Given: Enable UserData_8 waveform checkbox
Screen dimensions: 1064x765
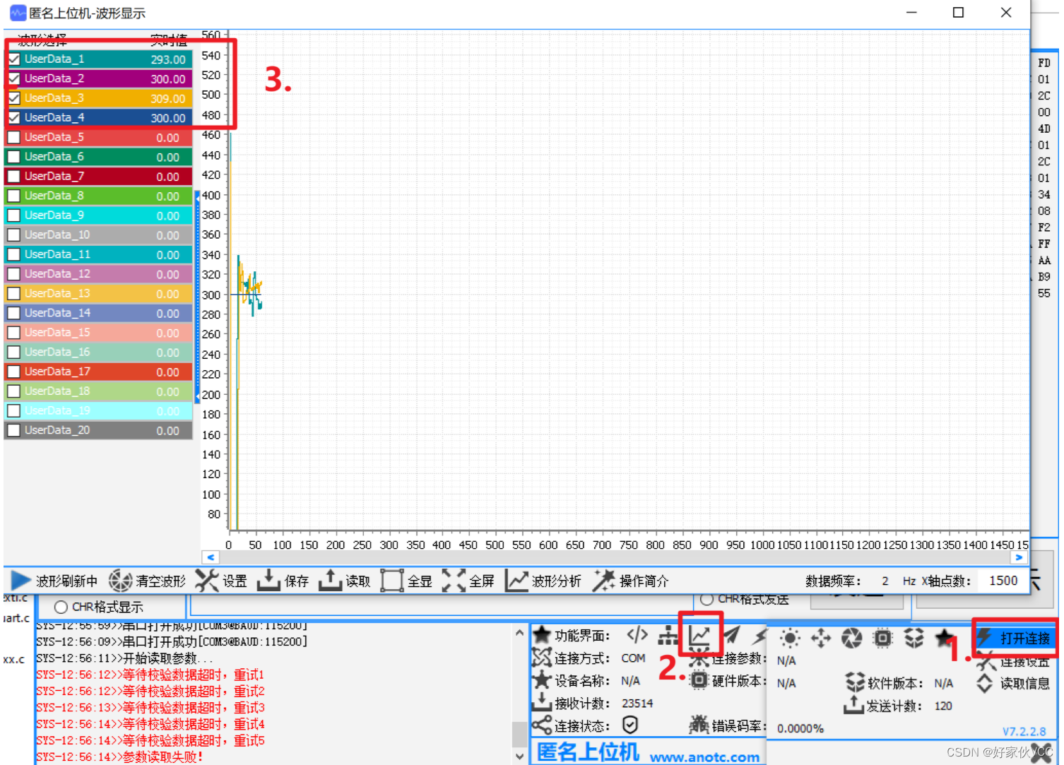Looking at the screenshot, I should 14,196.
